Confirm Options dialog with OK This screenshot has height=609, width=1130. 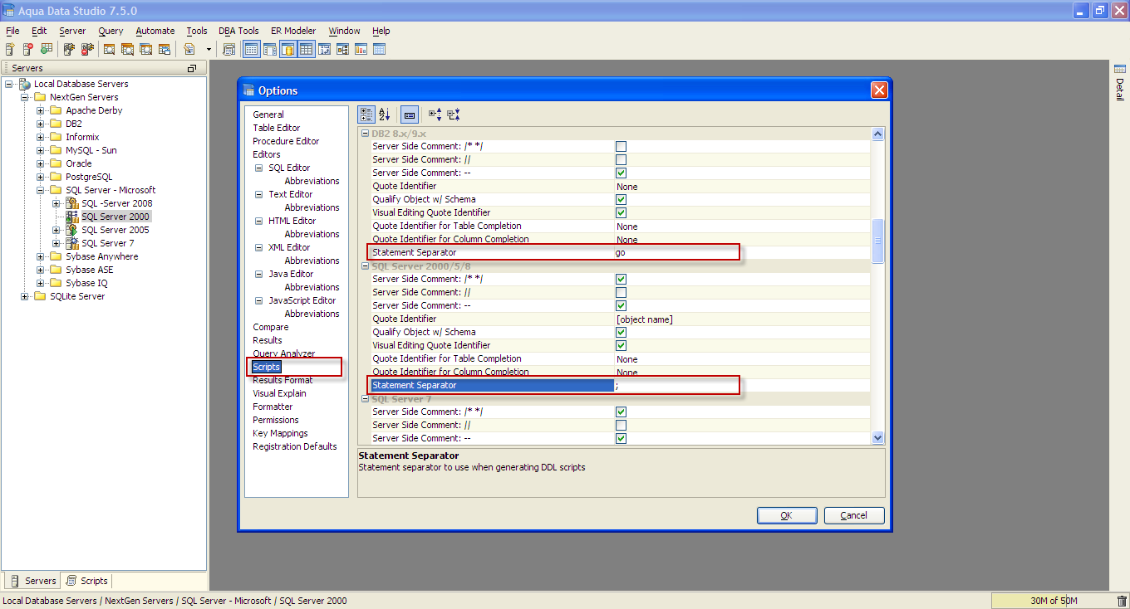click(x=787, y=515)
